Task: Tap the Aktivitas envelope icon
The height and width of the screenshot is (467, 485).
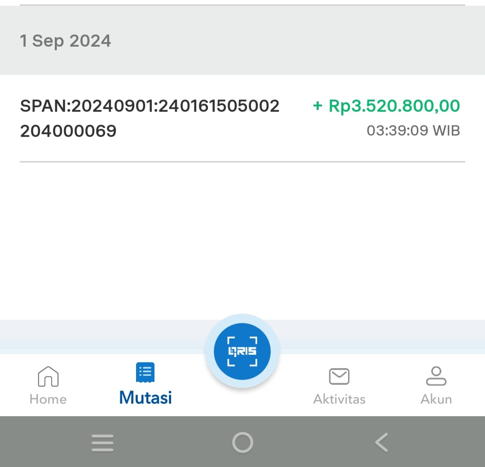Action: (339, 376)
